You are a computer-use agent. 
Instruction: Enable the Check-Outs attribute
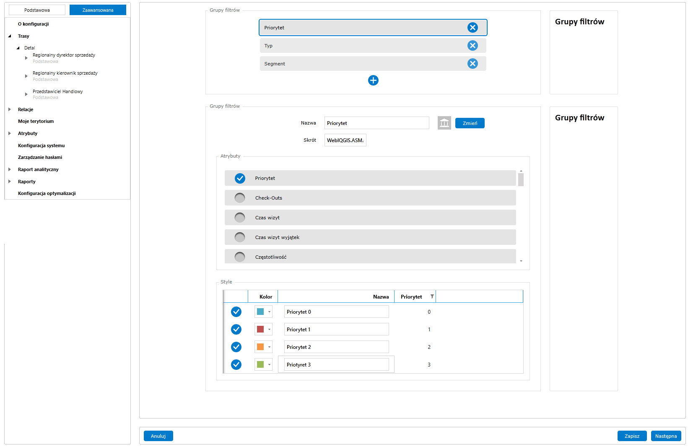coord(240,198)
